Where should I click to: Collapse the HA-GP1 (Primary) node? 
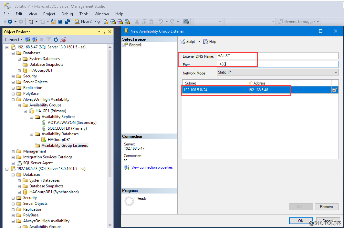(x=26, y=111)
